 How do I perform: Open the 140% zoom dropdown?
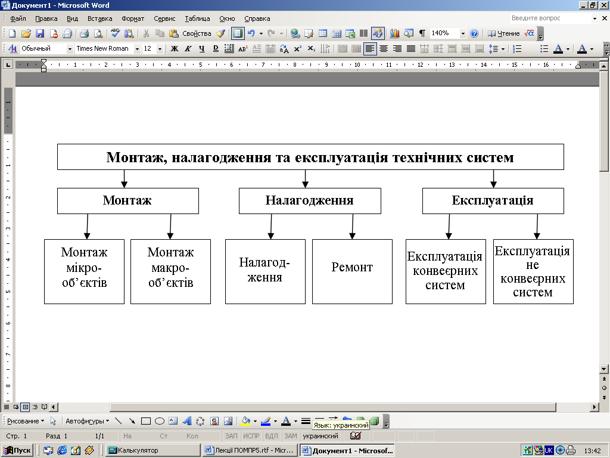coord(462,33)
